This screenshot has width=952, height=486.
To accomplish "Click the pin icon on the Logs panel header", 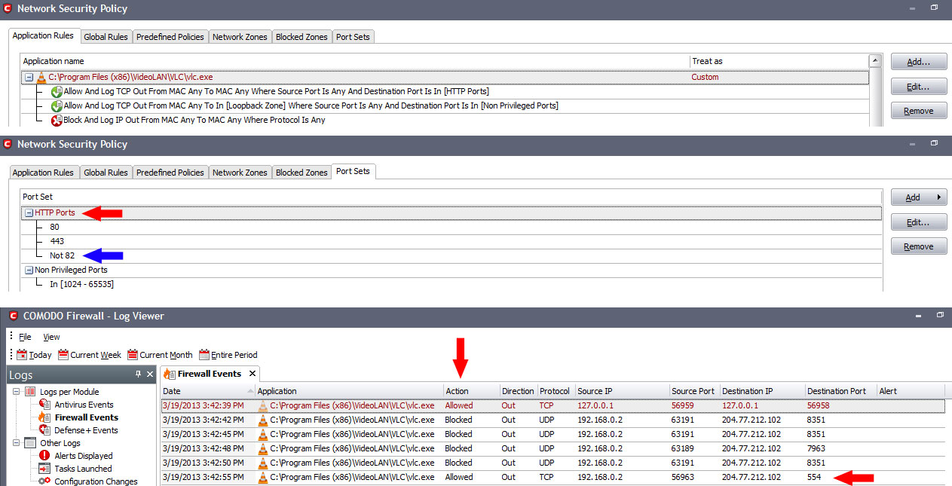I will coord(138,374).
